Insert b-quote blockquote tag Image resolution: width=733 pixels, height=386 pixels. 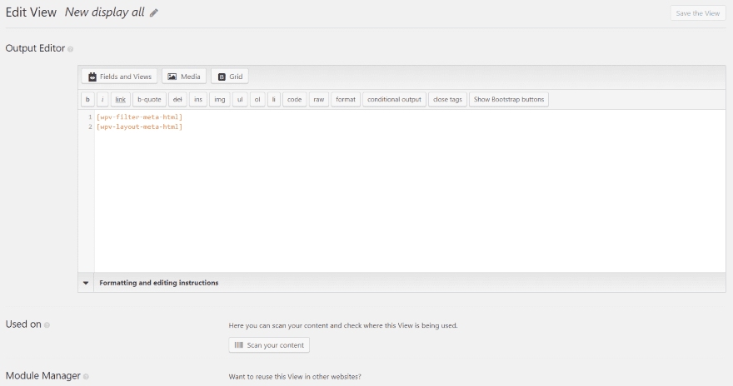pos(149,100)
